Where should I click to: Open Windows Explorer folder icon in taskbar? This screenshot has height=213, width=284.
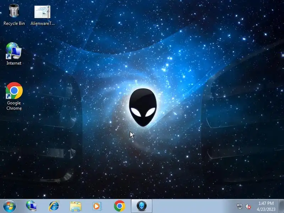76,206
